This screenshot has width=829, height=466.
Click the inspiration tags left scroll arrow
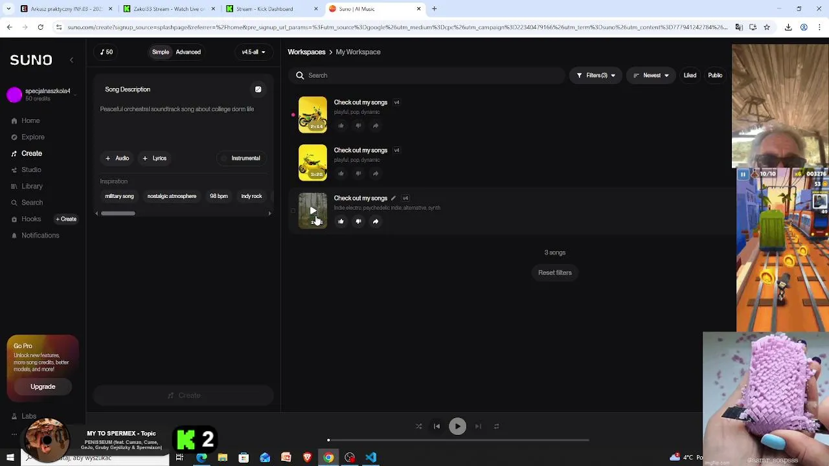(97, 213)
